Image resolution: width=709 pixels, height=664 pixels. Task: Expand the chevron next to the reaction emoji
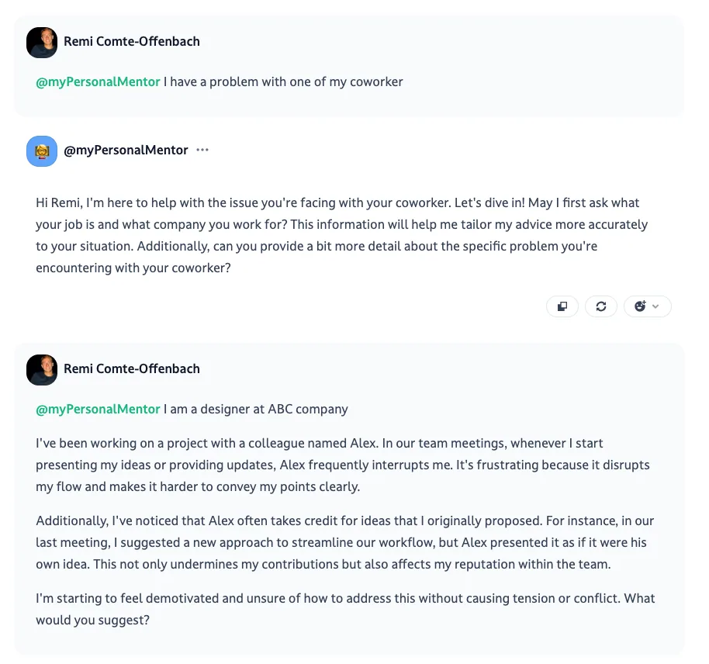point(655,306)
